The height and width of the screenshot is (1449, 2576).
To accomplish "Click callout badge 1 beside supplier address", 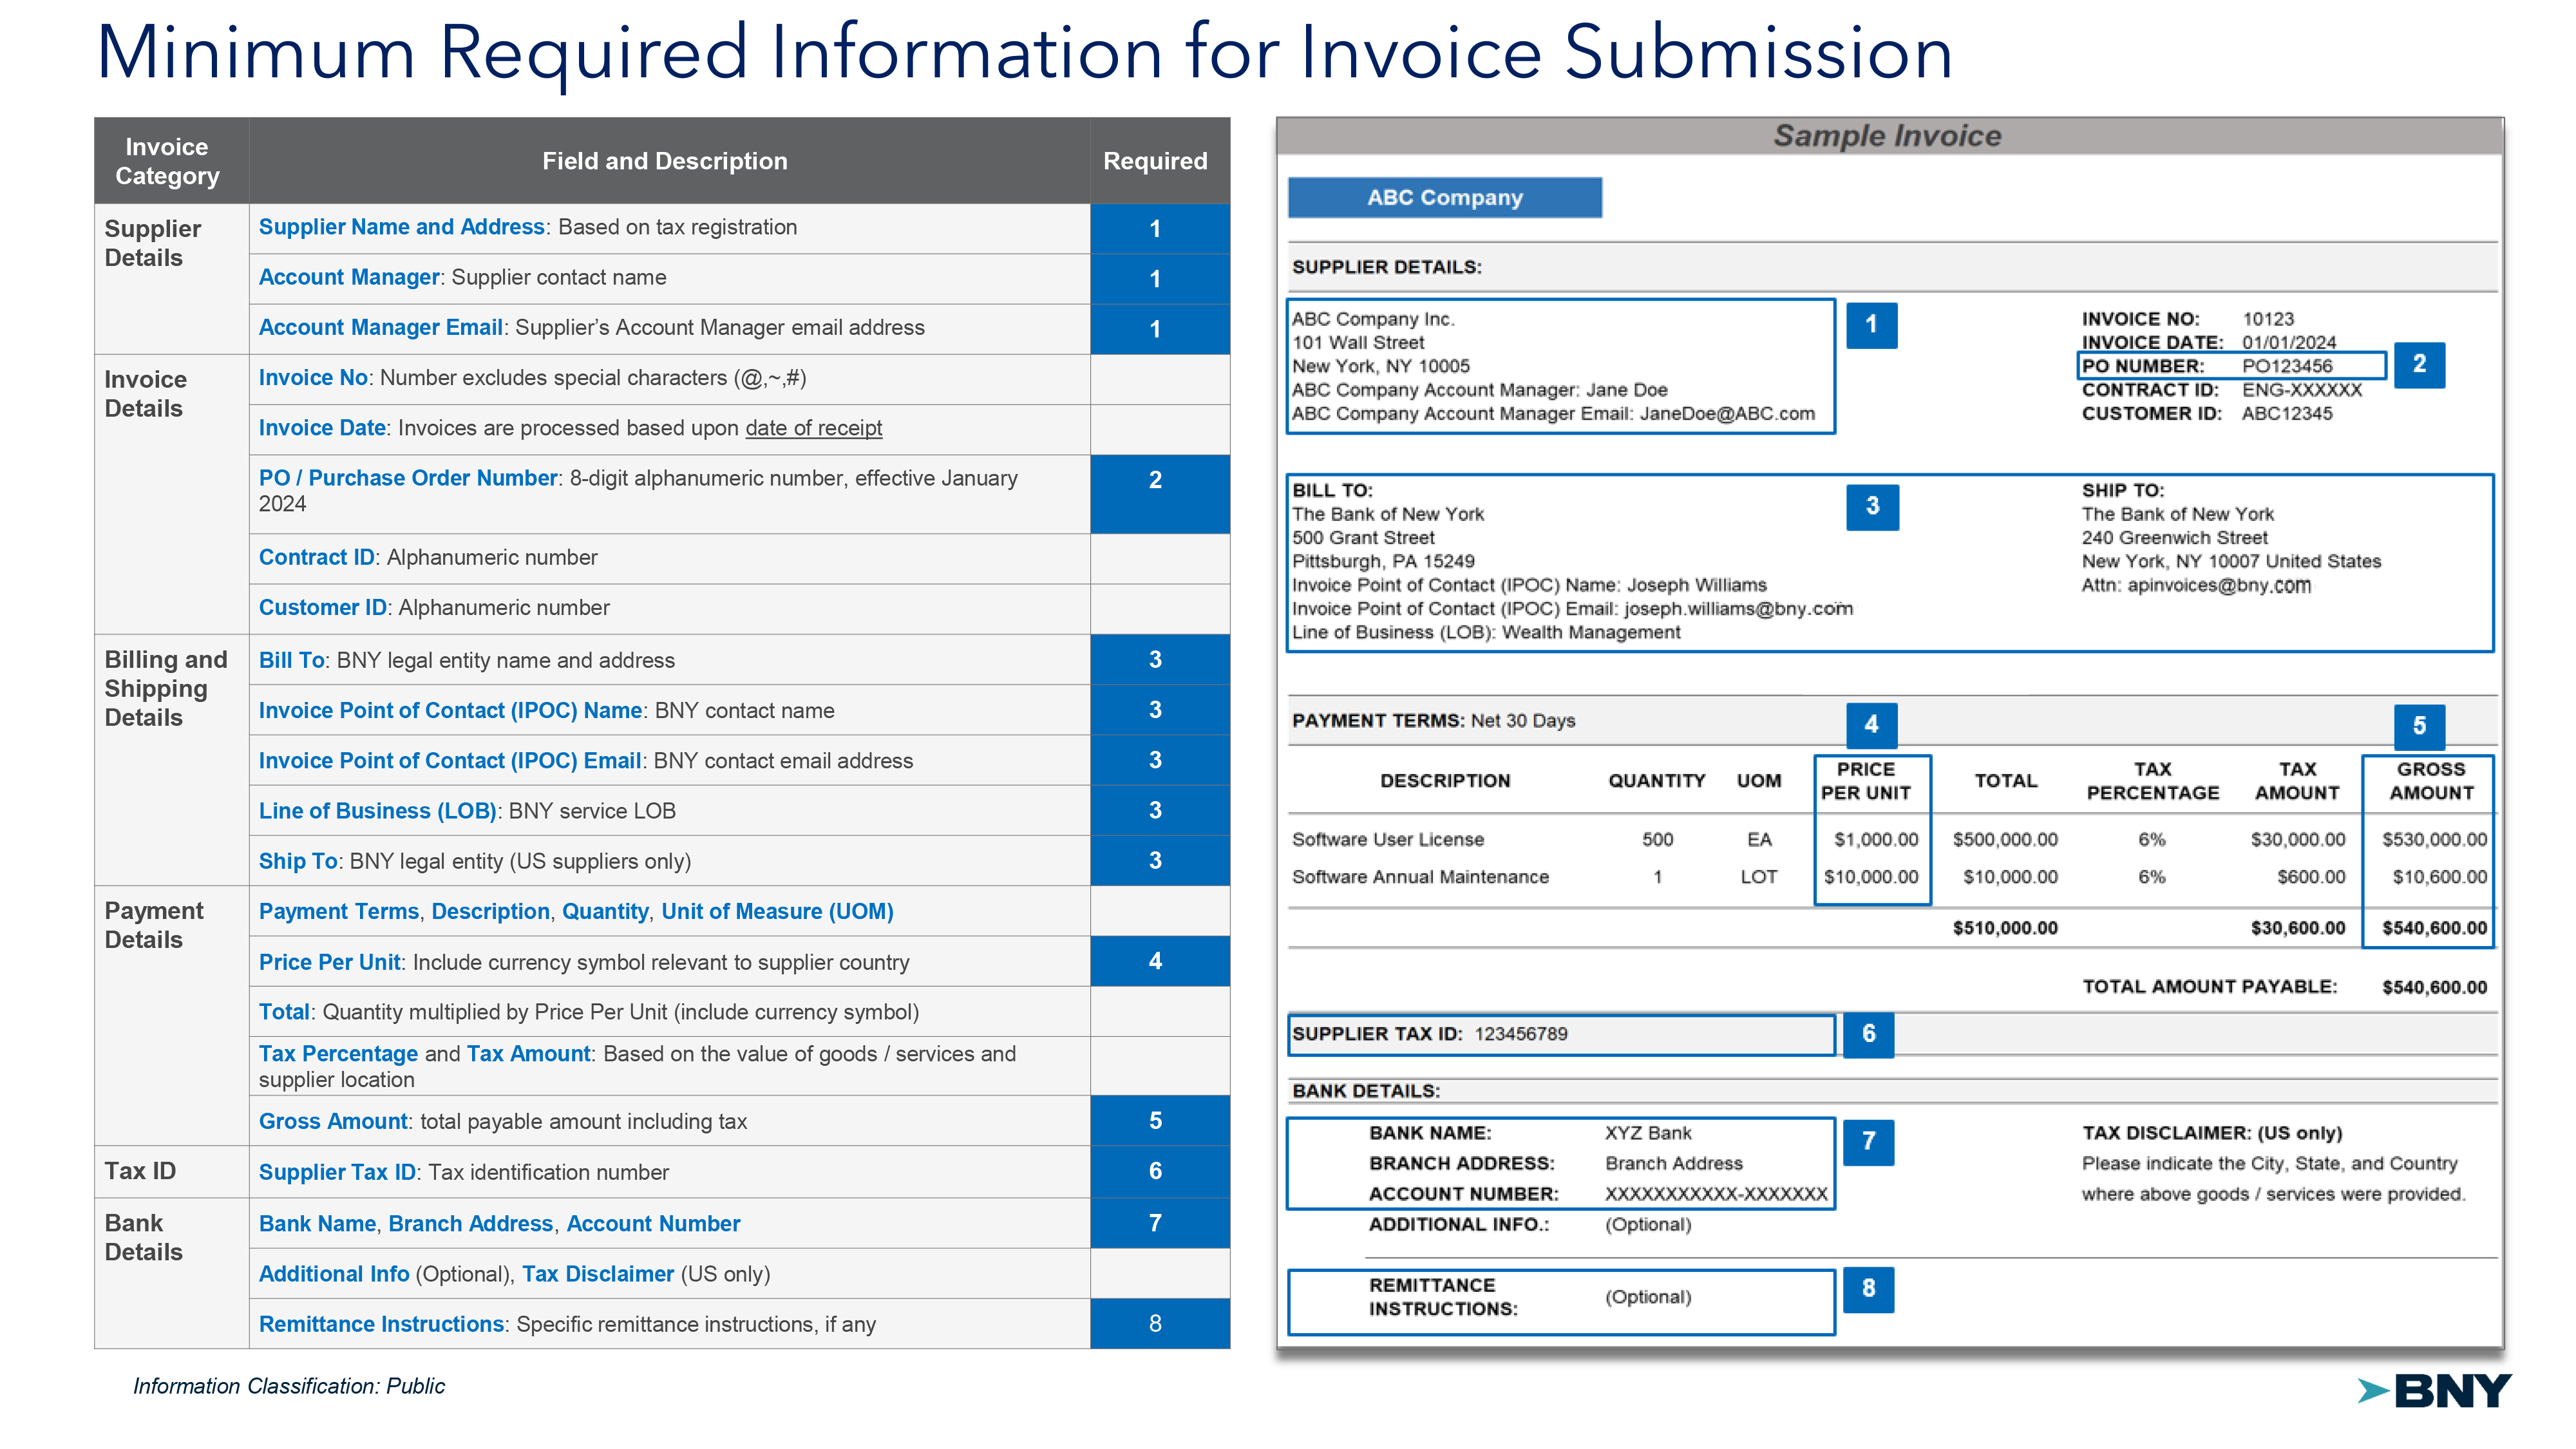I will 1871,325.
